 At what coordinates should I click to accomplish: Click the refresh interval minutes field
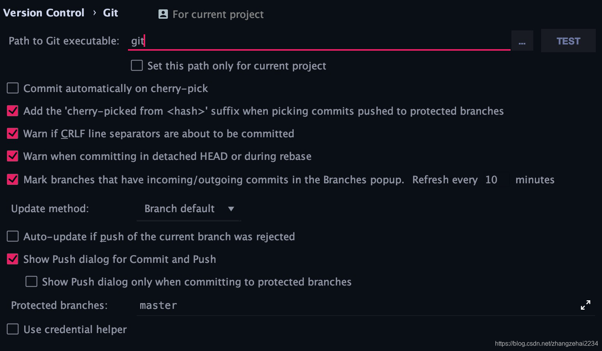496,179
